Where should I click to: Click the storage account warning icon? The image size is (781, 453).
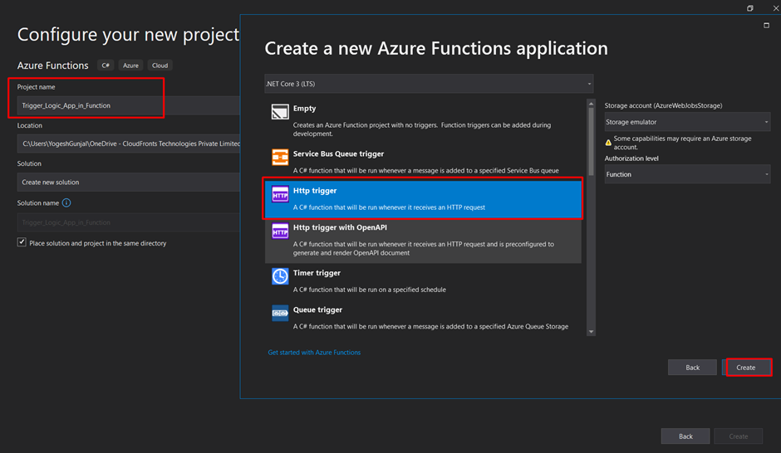(608, 143)
